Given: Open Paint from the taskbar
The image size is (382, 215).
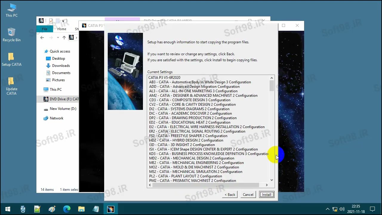Looking at the screenshot, I should click(52, 209).
